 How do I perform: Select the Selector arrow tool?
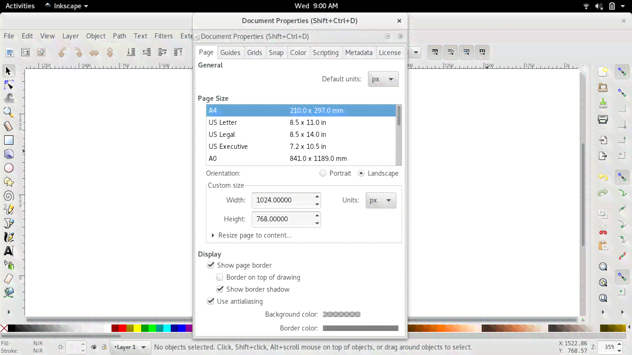click(x=9, y=71)
